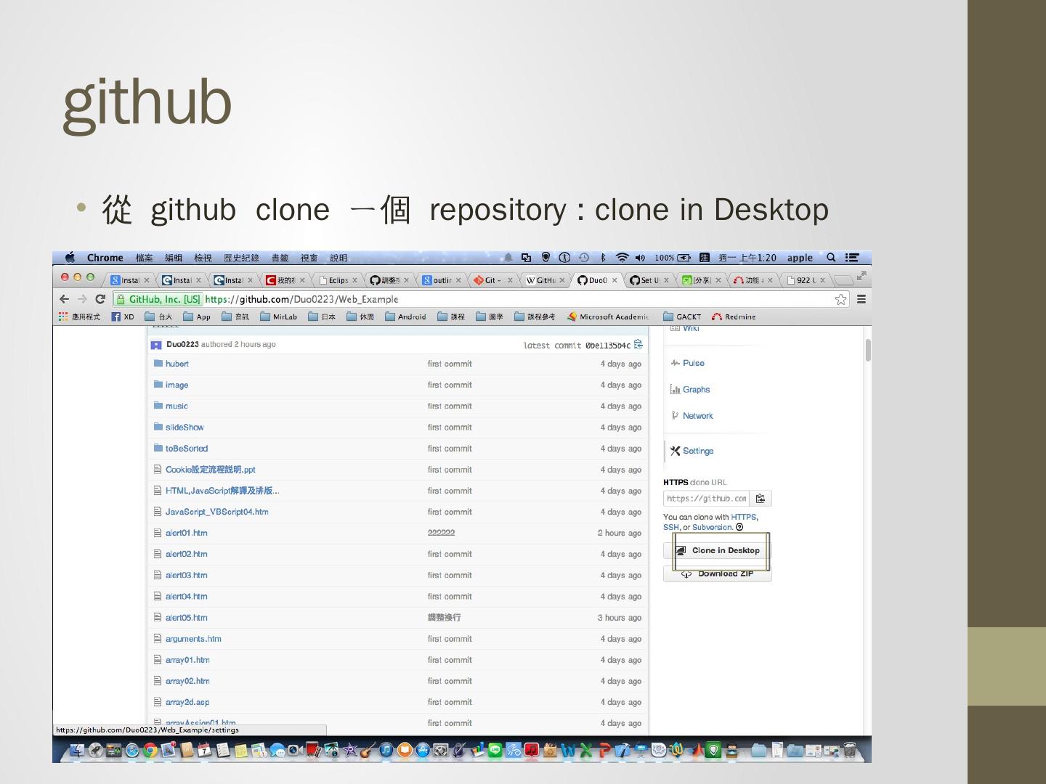Click the HTTPS clone URL field

pyautogui.click(x=707, y=499)
